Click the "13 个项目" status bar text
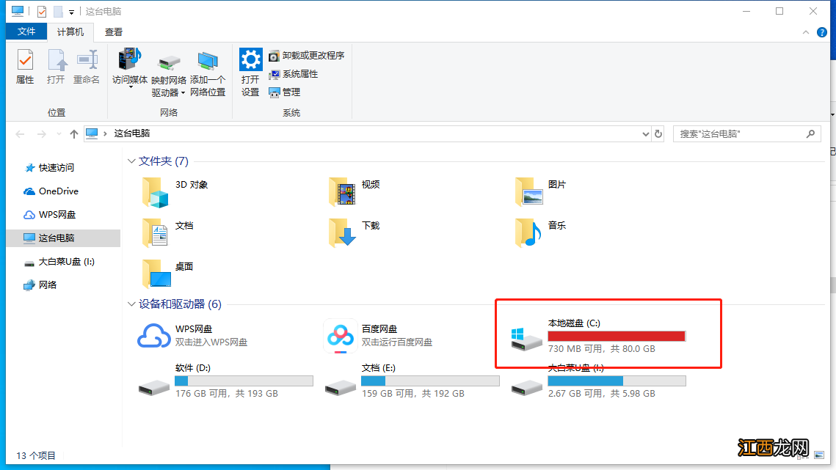This screenshot has width=836, height=470. click(36, 455)
